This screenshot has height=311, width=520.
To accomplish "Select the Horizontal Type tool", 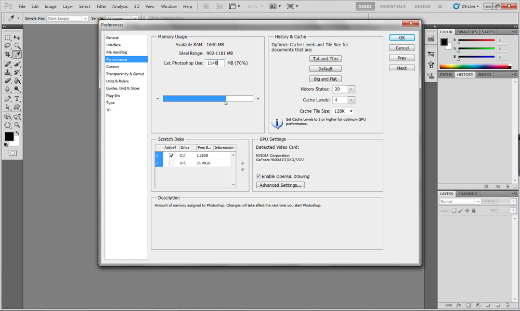I will [x=17, y=99].
